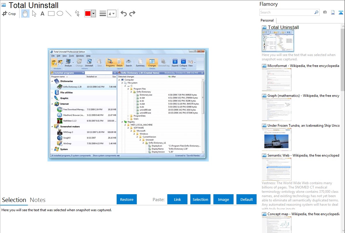Open the Personal tab
The height and width of the screenshot is (233, 345).
coord(267,20)
